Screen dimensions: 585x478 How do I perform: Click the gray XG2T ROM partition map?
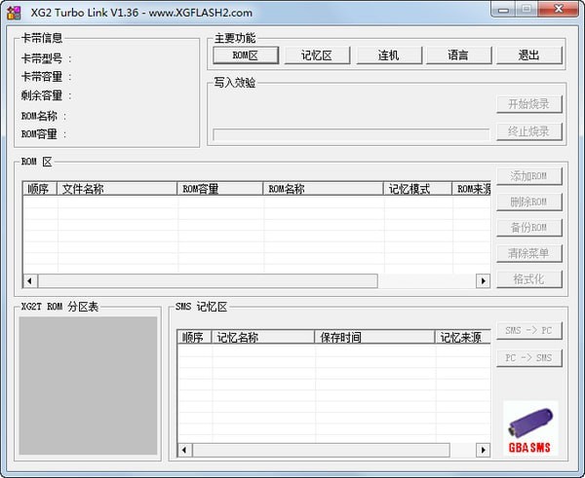pyautogui.click(x=88, y=385)
